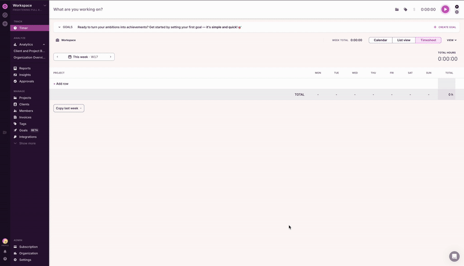The height and width of the screenshot is (266, 464).
Task: Collapse the Goals banner chevron
Action: point(59,27)
